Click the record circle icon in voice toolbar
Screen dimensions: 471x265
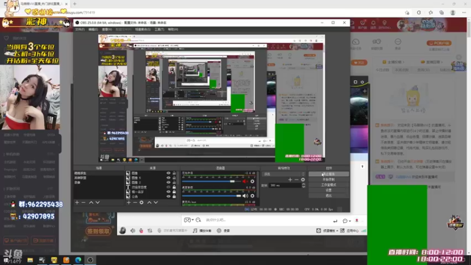coord(219,231)
